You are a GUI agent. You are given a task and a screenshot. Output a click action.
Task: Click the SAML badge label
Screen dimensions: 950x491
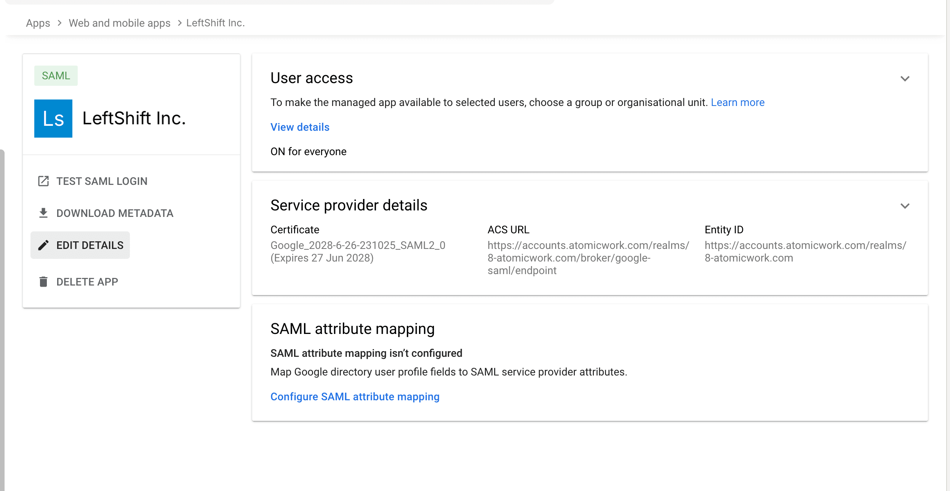tap(56, 75)
